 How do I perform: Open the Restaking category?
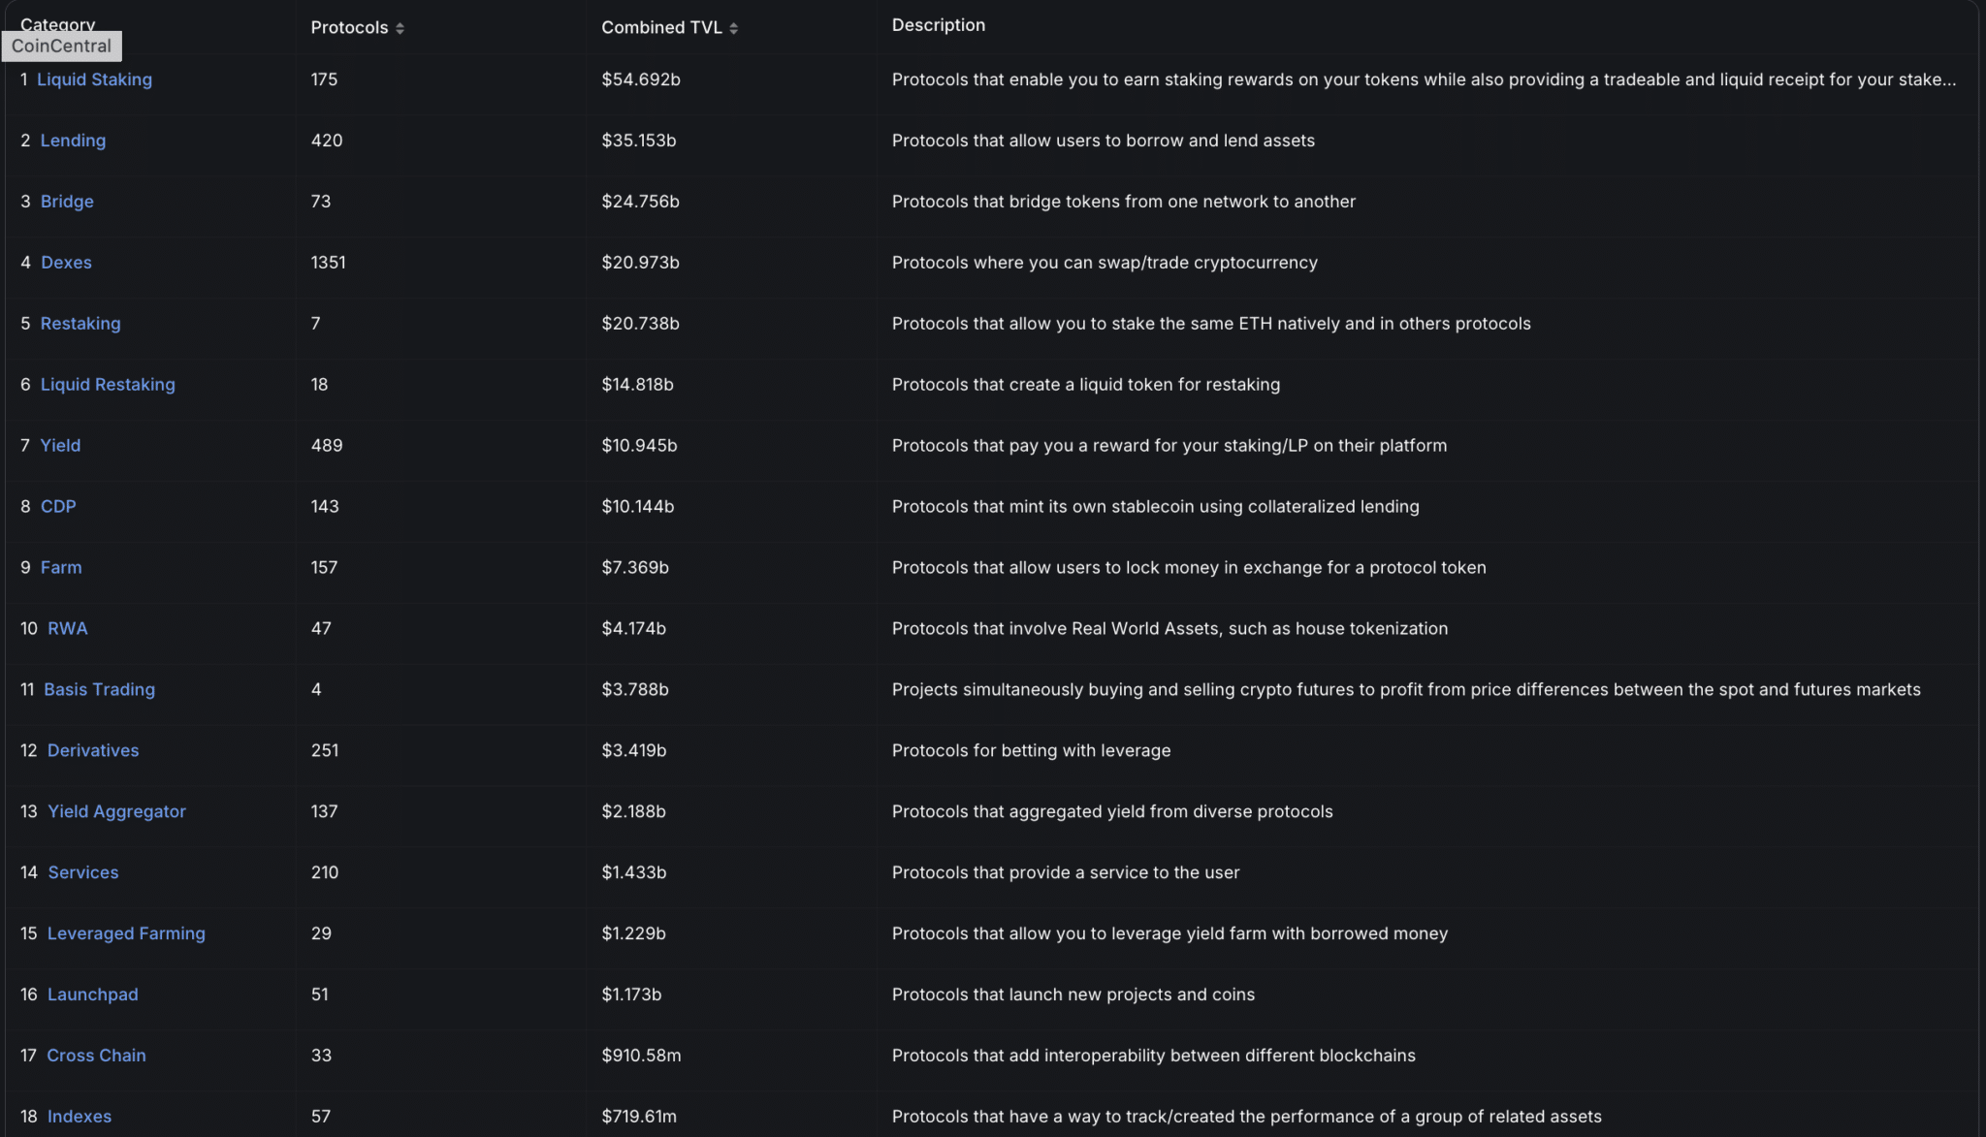pyautogui.click(x=80, y=323)
